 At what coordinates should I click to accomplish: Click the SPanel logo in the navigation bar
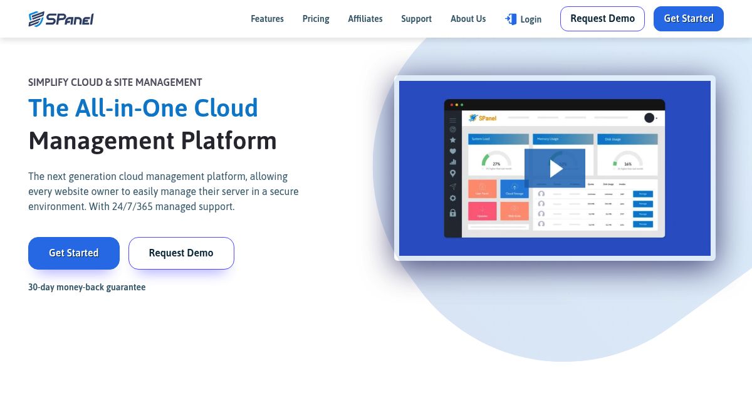[x=61, y=18]
